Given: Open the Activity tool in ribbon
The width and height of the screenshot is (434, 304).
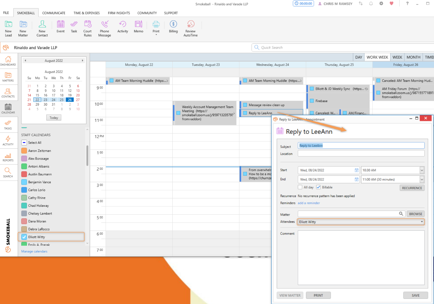Looking at the screenshot, I should pyautogui.click(x=123, y=27).
